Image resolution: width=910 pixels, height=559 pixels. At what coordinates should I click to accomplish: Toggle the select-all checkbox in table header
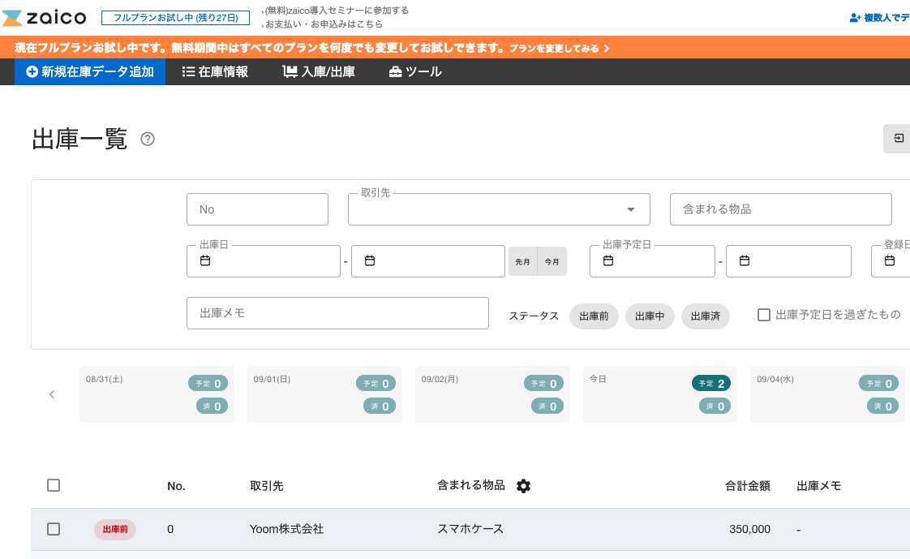[x=54, y=485]
